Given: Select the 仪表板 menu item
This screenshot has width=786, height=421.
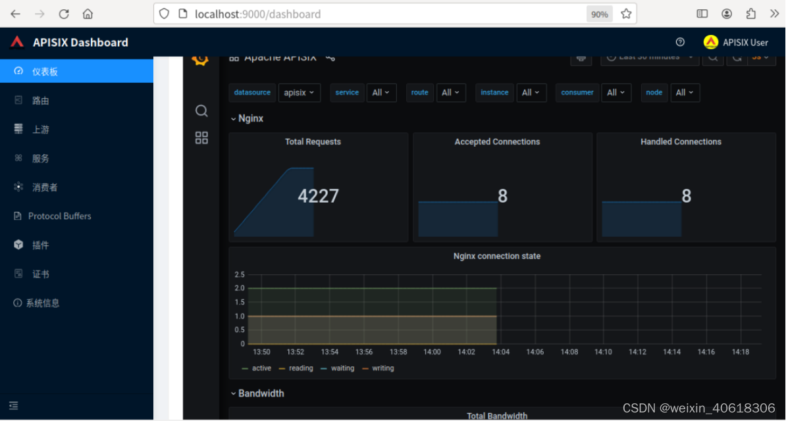Looking at the screenshot, I should tap(77, 72).
